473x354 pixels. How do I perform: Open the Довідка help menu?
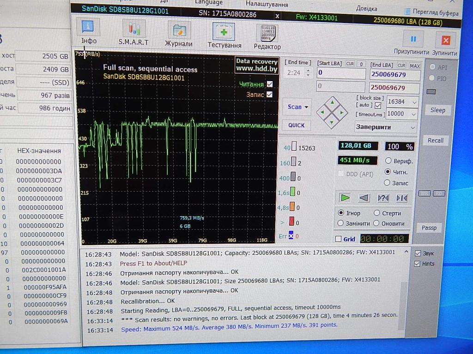point(366,8)
